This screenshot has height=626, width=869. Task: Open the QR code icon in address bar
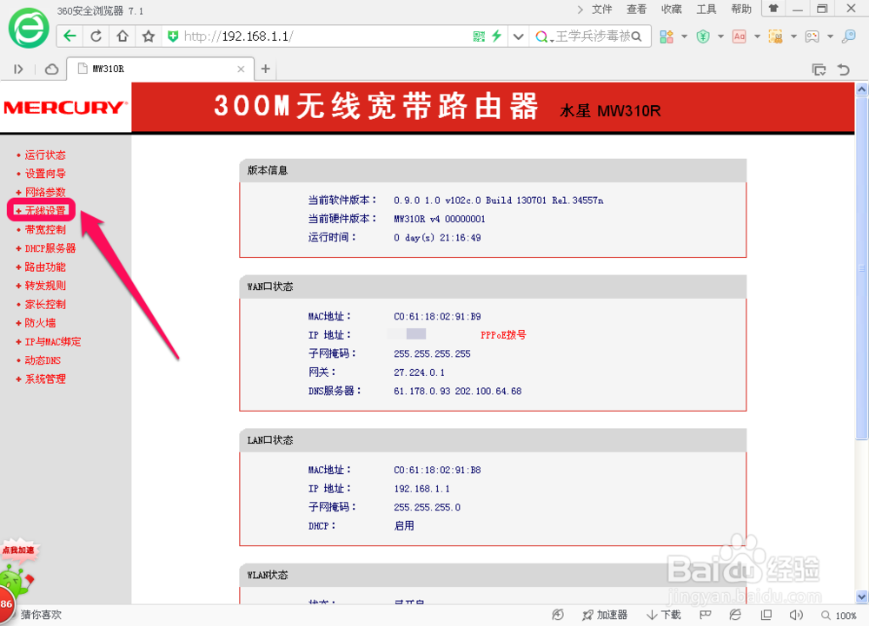479,36
